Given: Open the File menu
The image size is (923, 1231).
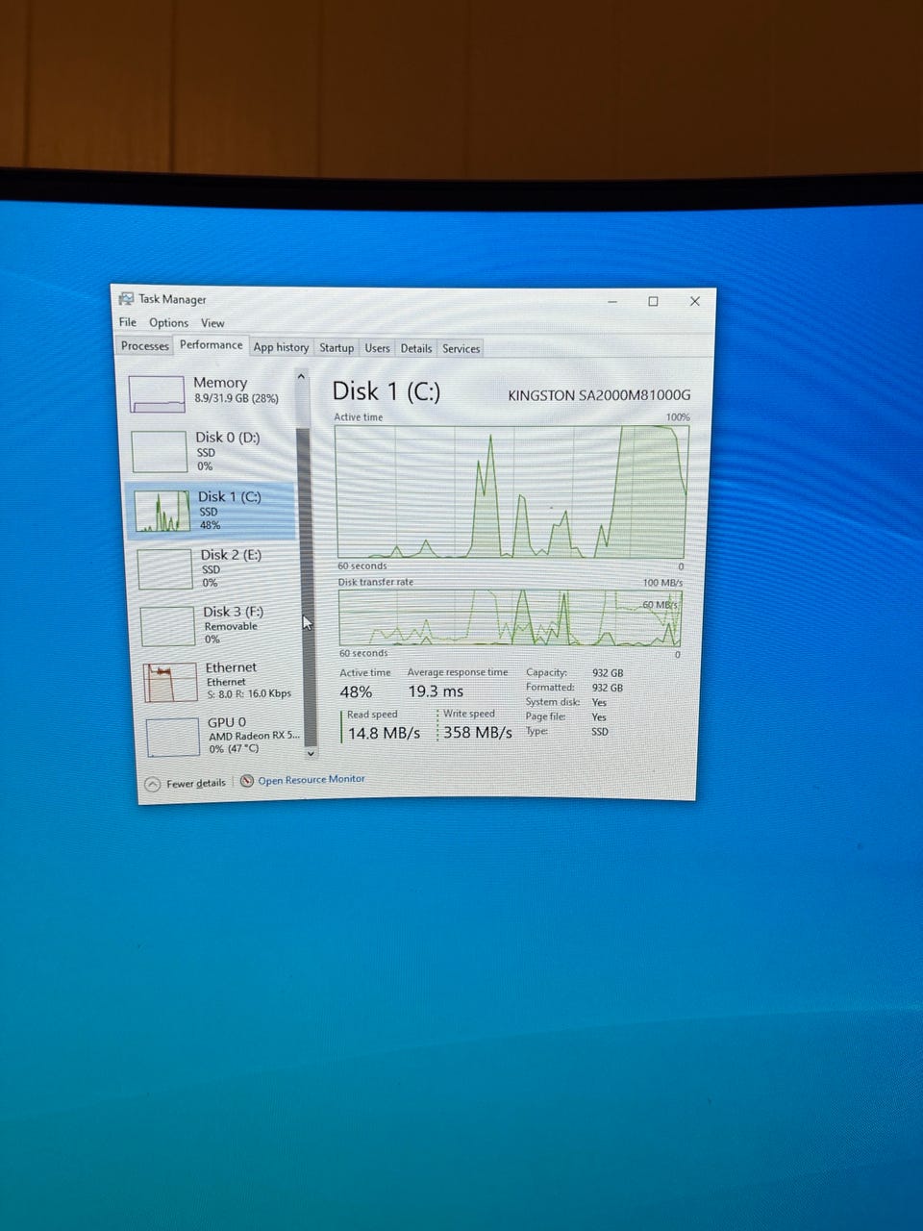Looking at the screenshot, I should tap(128, 322).
